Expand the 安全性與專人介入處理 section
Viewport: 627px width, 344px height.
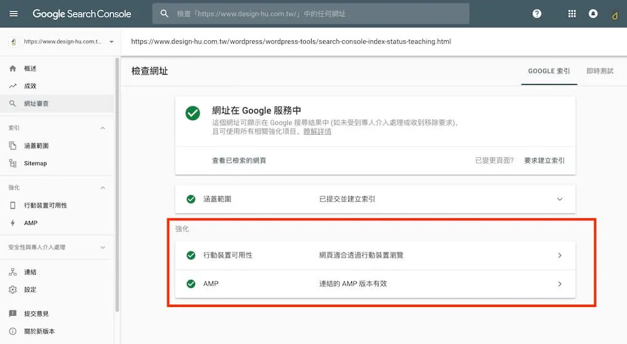[x=103, y=248]
